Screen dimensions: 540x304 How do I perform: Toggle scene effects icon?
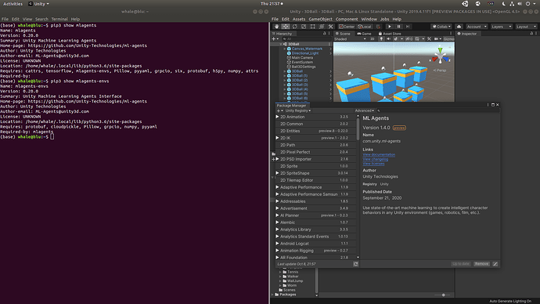coord(395,39)
